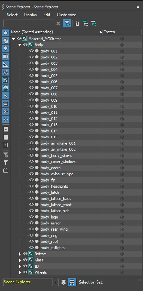Click the funnel filter icon in sidebar
The height and width of the screenshot is (291, 143).
[6, 163]
